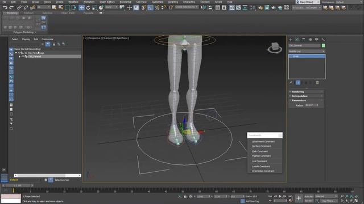Viewport: 364px width, 204px height.
Task: Choose Attachment Constraint from popup menu
Action: [x=263, y=142]
